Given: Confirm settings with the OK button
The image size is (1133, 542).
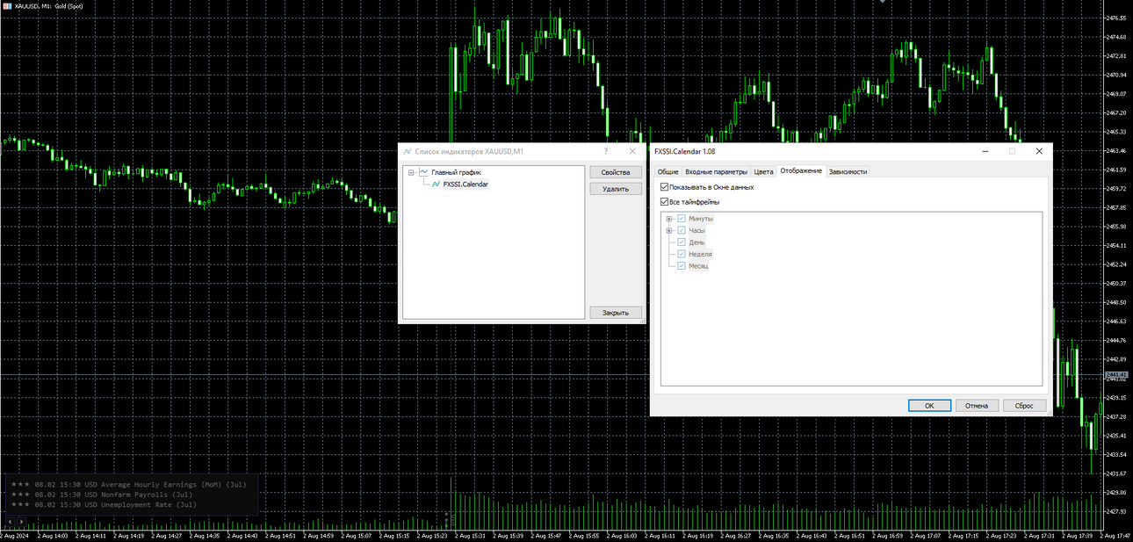Looking at the screenshot, I should (x=929, y=406).
